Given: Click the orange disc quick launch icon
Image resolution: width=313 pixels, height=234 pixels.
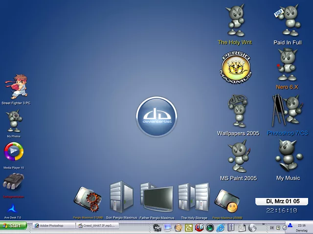Looking at the screenshot, I should tap(178, 228).
